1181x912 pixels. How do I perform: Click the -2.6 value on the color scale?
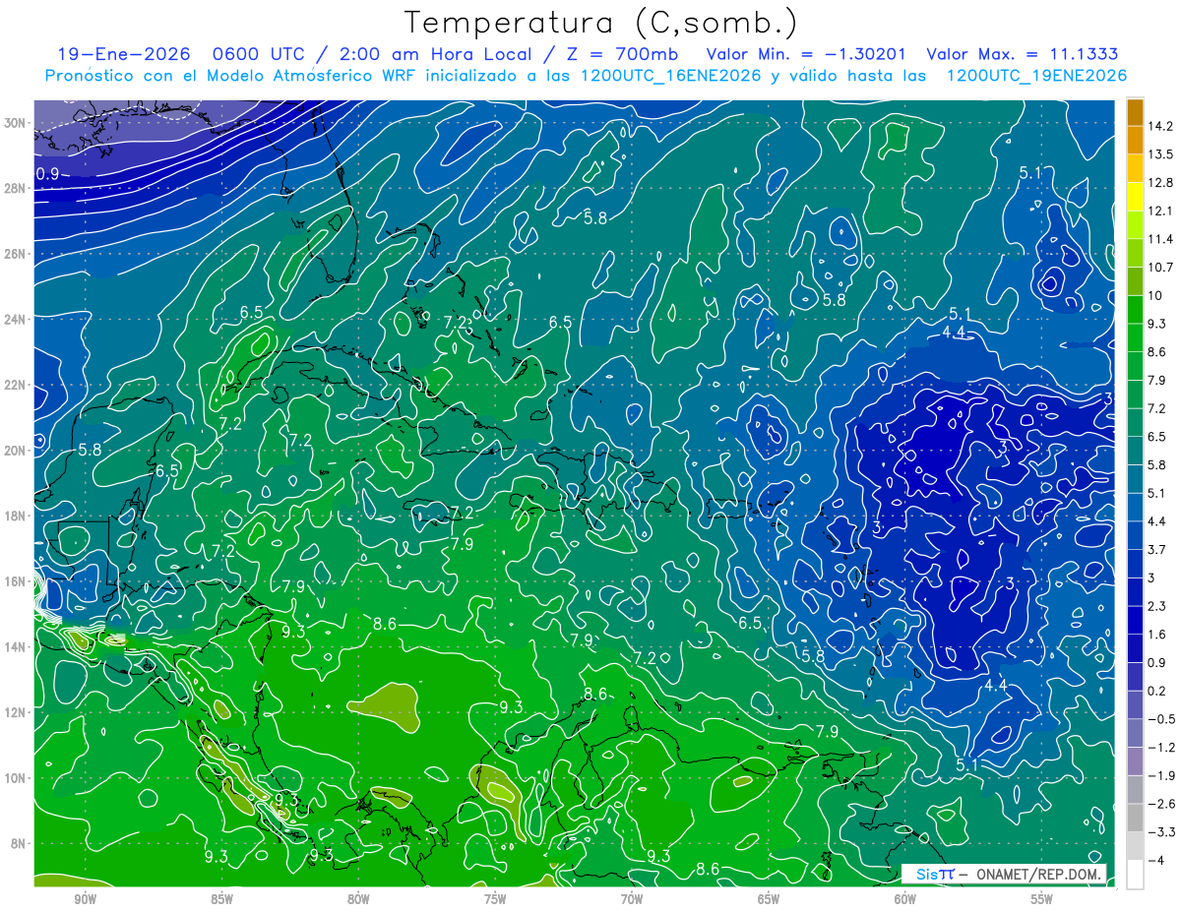[x=1160, y=803]
